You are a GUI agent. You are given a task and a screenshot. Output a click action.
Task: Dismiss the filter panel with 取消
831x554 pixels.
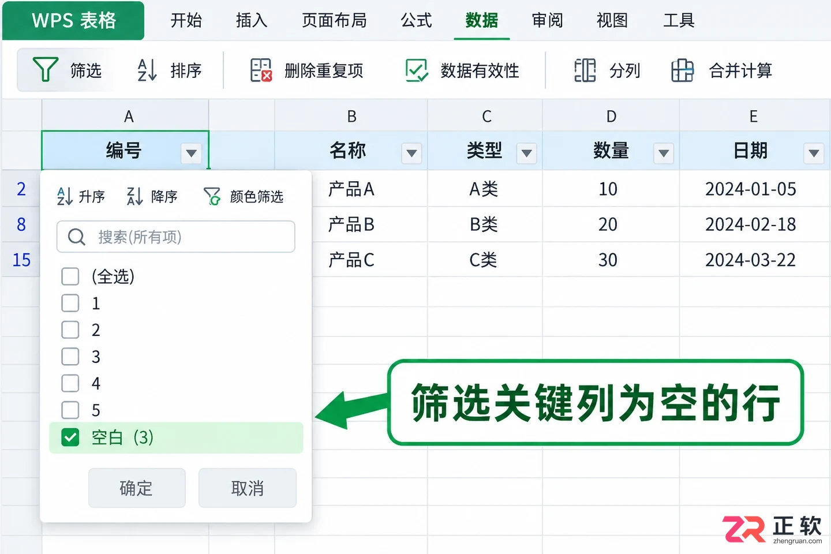pyautogui.click(x=248, y=488)
